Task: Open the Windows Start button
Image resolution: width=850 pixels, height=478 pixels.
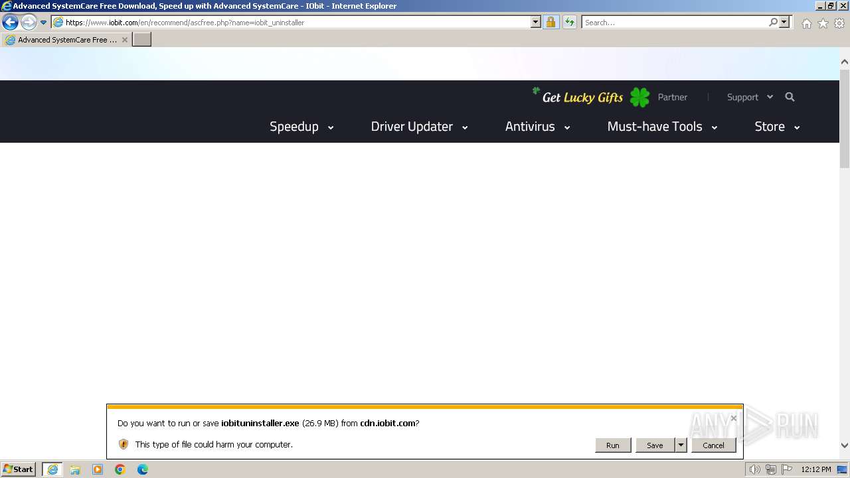Action: tap(18, 469)
